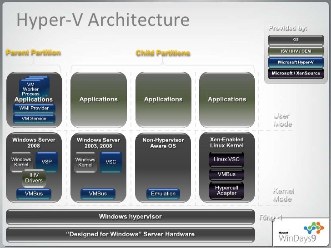Click the User Mode label
Screen dimensions: 331x248
[283, 120]
